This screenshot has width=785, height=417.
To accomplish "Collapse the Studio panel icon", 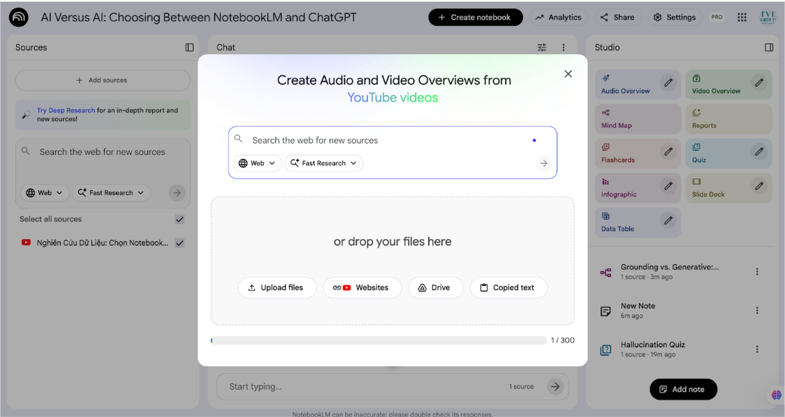I will pos(769,47).
